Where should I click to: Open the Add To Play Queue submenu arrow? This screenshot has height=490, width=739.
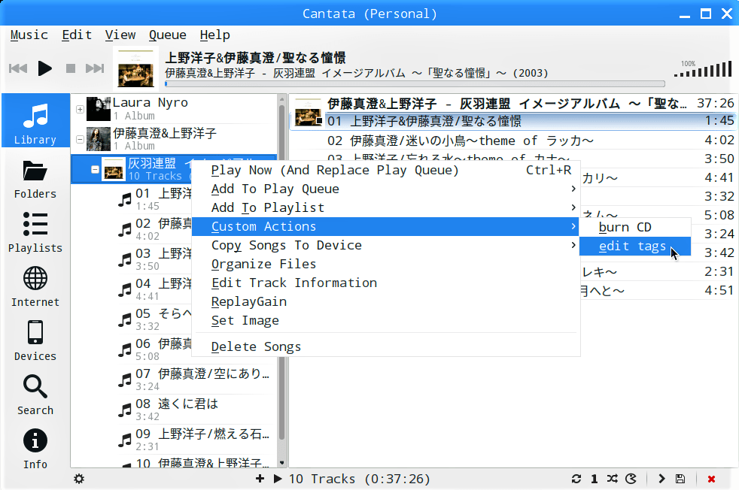coord(573,189)
